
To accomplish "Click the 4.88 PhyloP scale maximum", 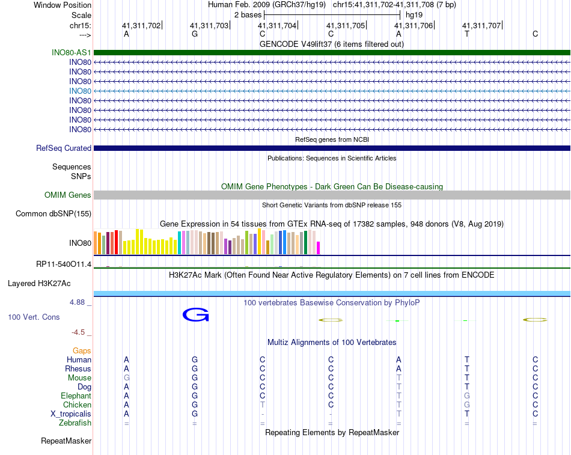I will click(77, 302).
